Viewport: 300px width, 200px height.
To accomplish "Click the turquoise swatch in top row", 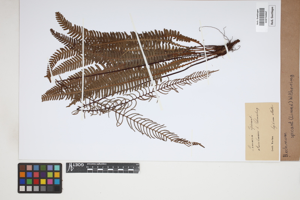I will [x=57, y=168].
